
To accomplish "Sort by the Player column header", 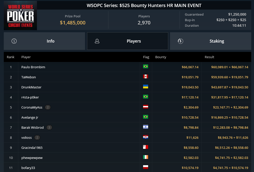I will tap(26, 57).
